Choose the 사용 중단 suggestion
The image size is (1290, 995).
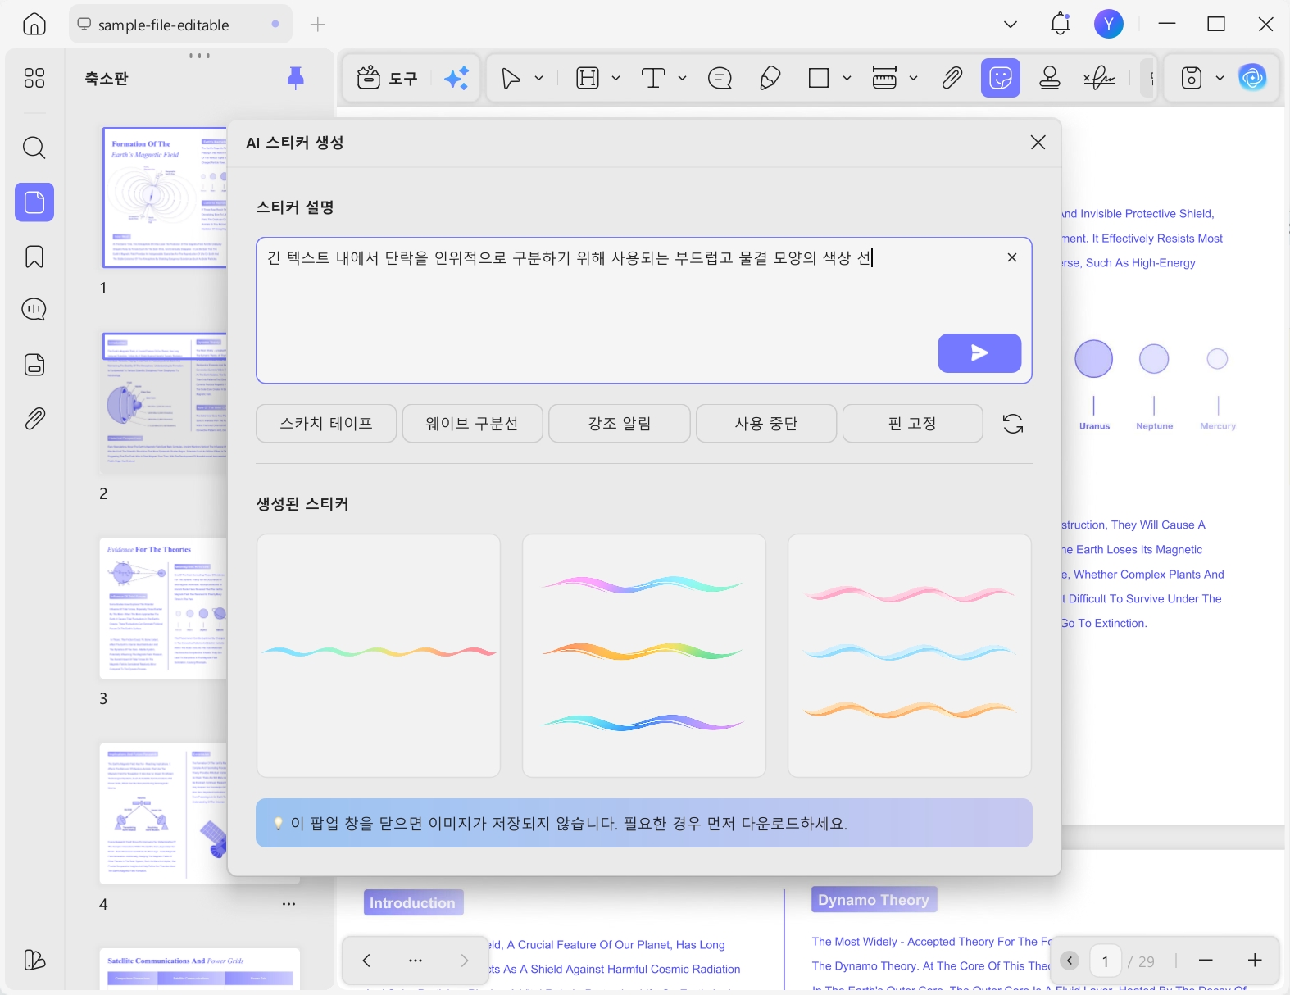(x=766, y=423)
